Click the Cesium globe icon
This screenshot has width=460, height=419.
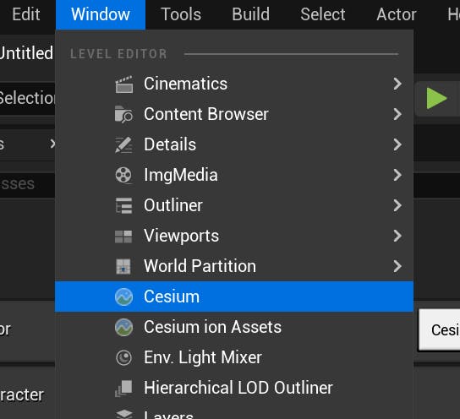123,297
